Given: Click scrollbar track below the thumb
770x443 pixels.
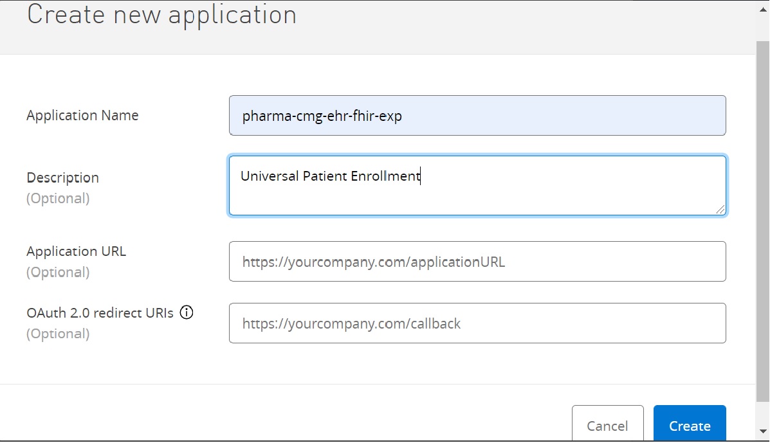Looking at the screenshot, I should (x=763, y=413).
